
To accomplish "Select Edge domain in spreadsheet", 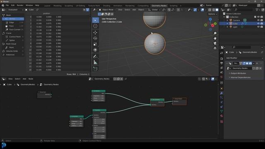I will pos(13,22).
